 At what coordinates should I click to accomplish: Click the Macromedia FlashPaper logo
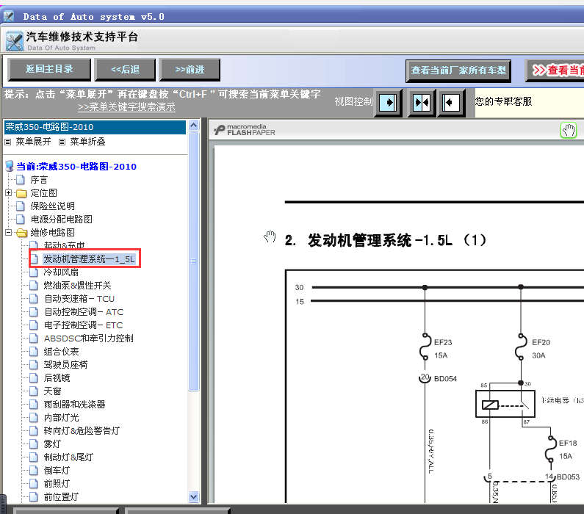tap(245, 130)
